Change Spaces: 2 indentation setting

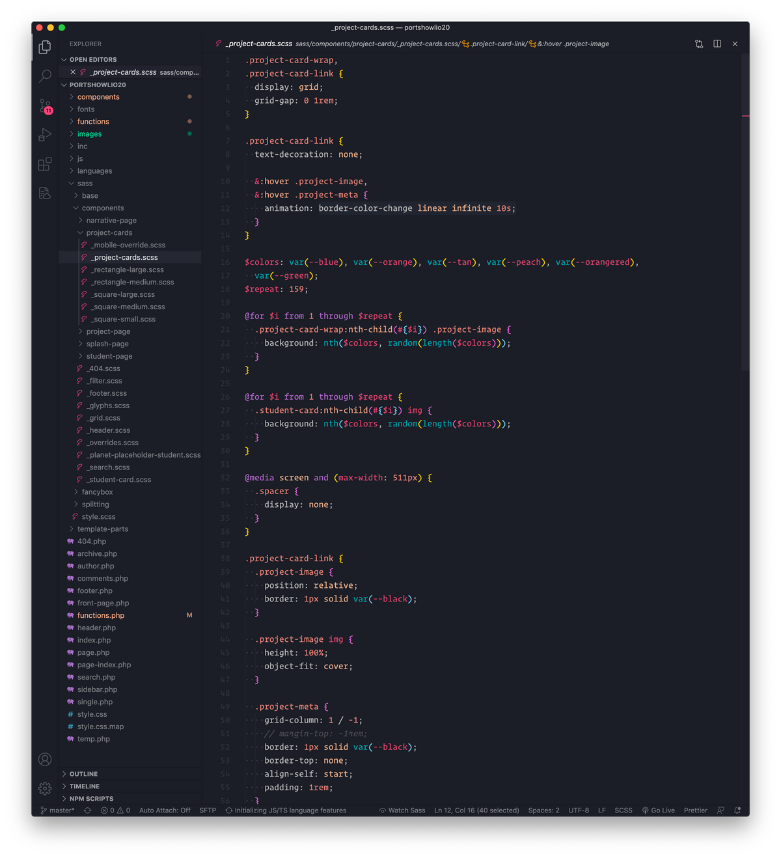pos(543,810)
